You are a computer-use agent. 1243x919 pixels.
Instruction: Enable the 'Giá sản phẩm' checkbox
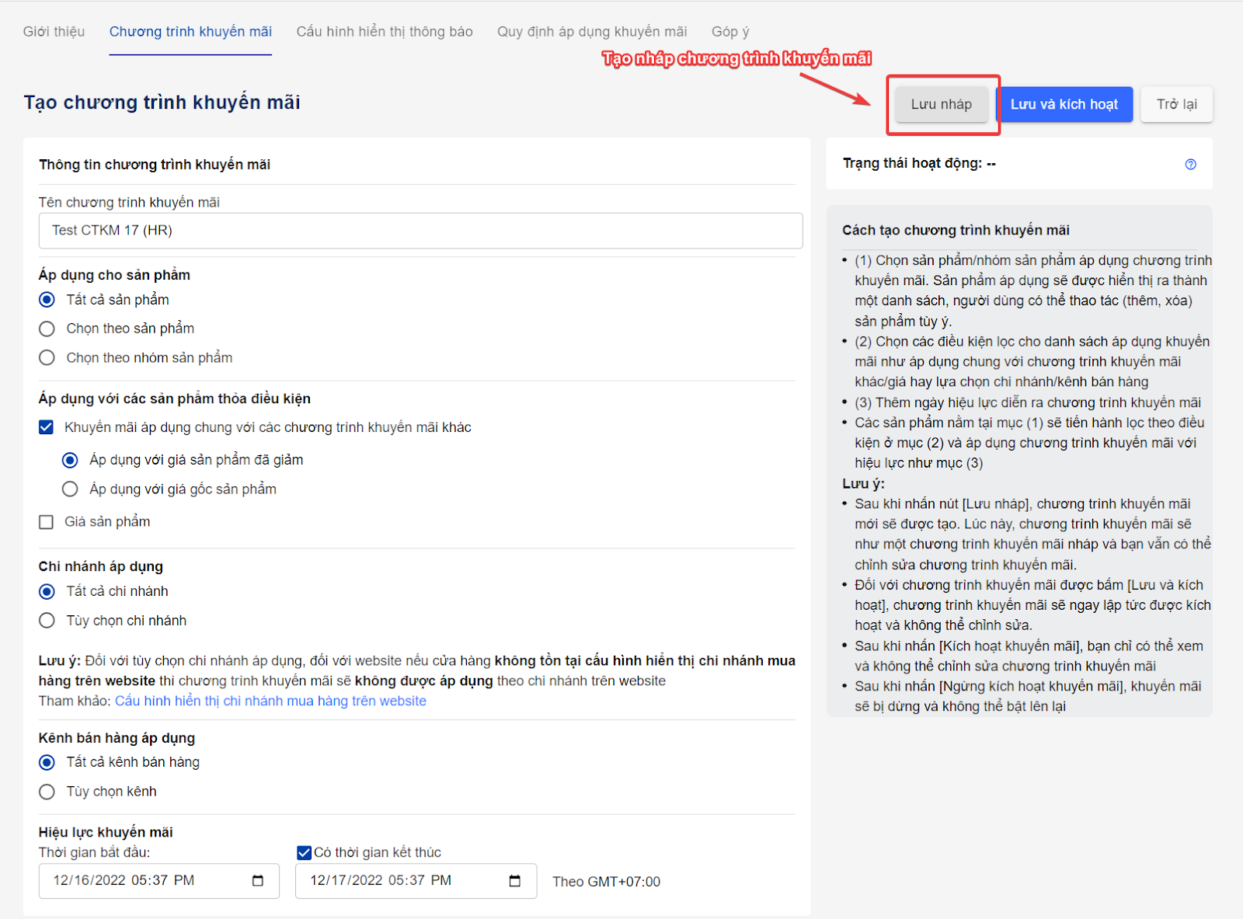click(x=47, y=522)
